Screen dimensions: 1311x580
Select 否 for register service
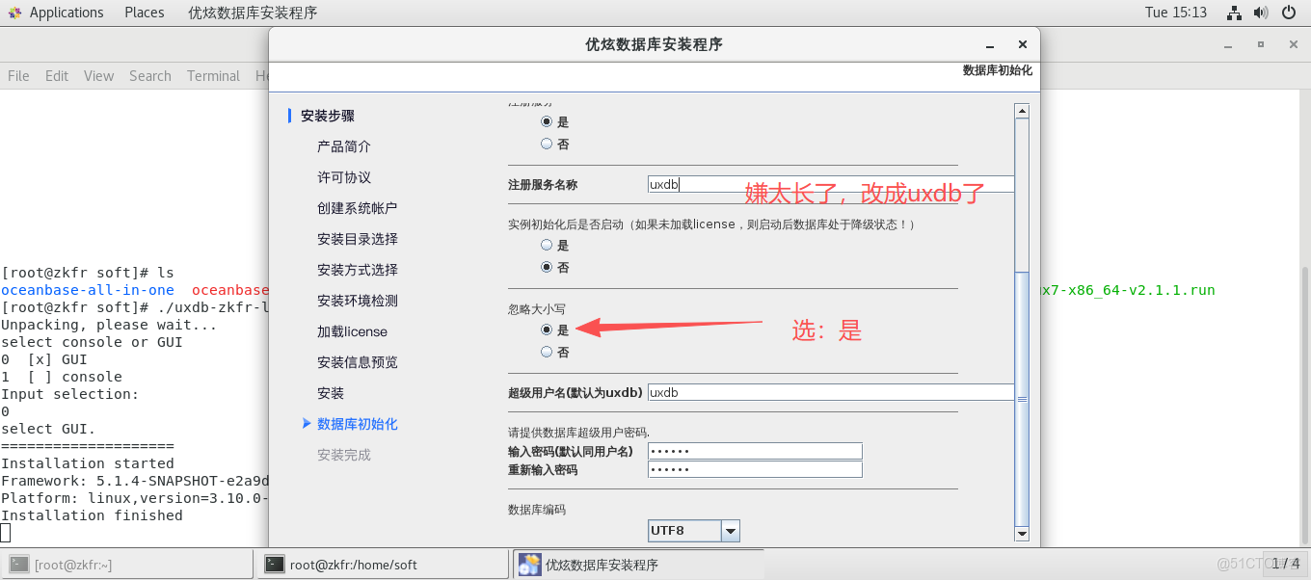tap(547, 144)
